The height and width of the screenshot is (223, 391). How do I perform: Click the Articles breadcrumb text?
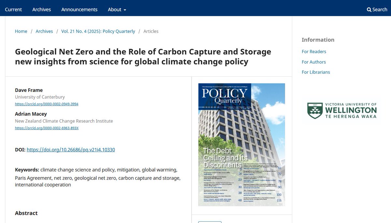[x=151, y=31]
